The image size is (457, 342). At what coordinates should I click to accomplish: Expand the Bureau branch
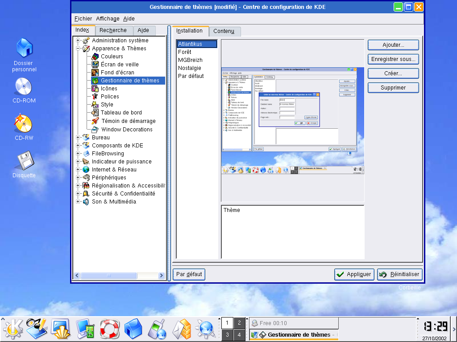pos(78,138)
